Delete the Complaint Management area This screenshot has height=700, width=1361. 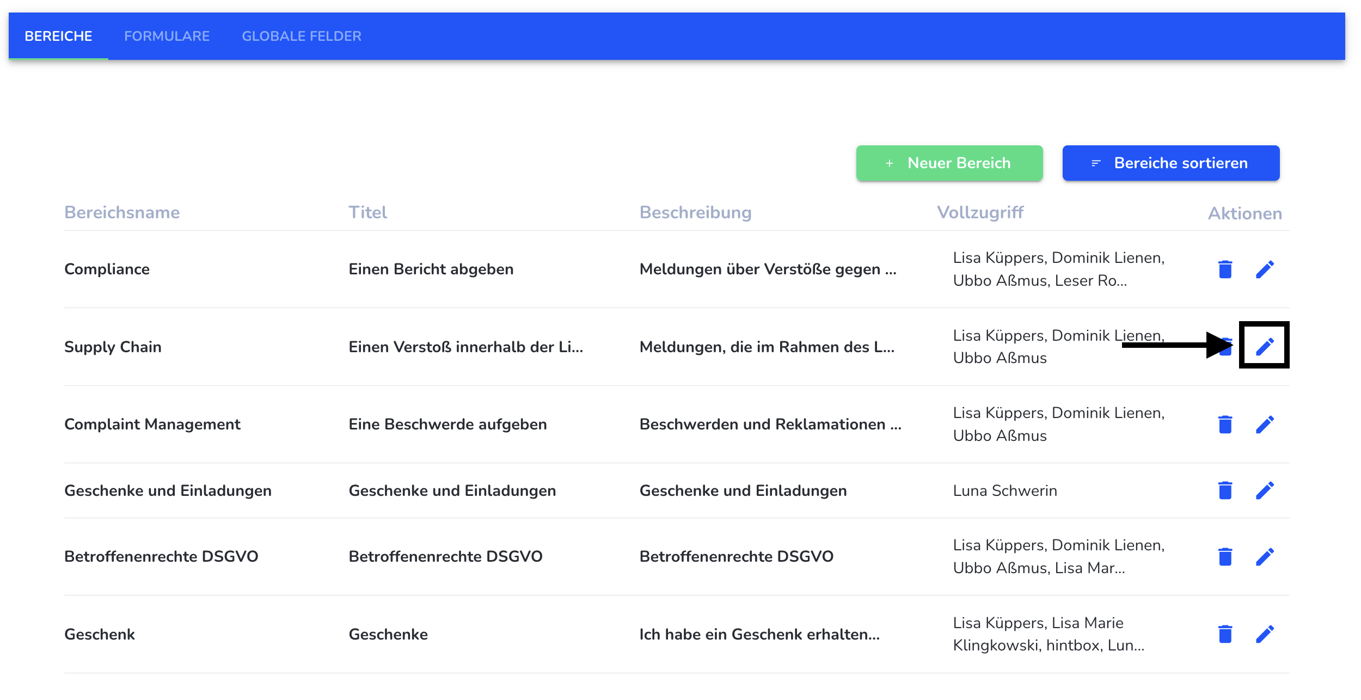[1225, 425]
